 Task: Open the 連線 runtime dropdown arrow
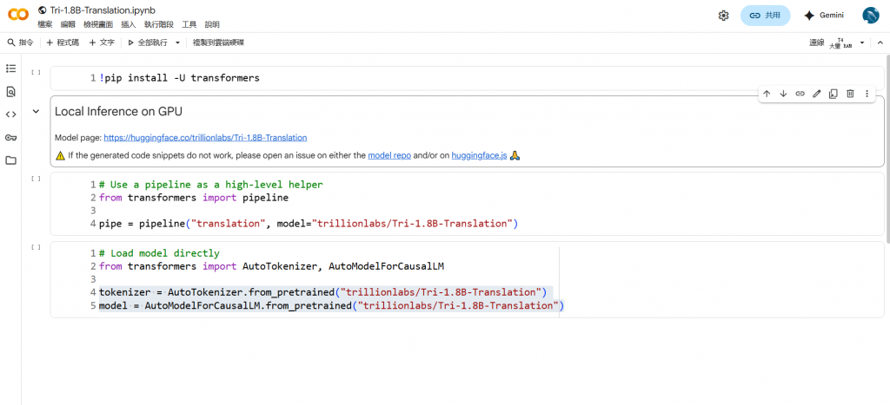[x=862, y=42]
